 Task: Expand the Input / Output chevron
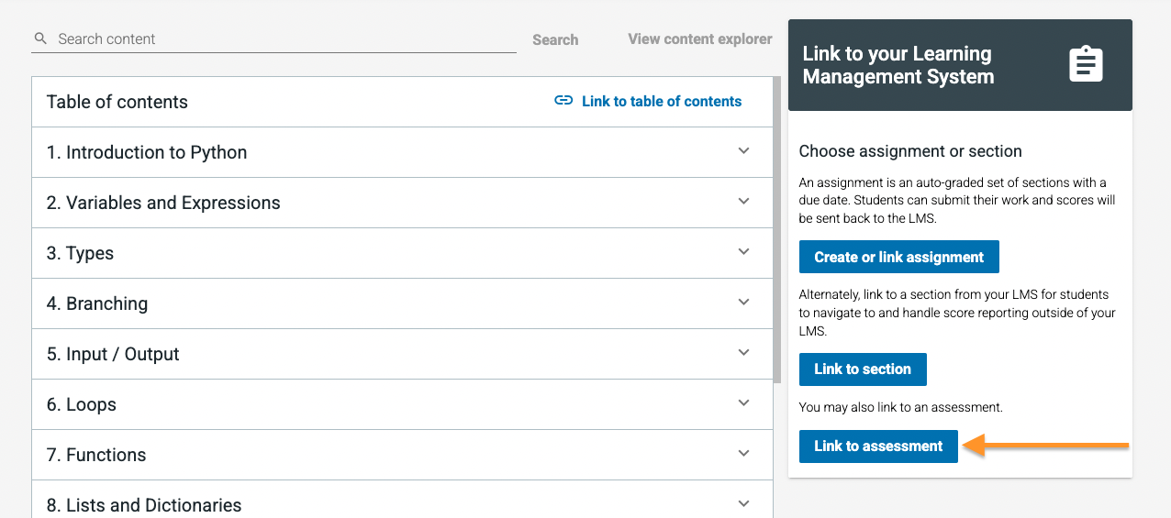[744, 352]
